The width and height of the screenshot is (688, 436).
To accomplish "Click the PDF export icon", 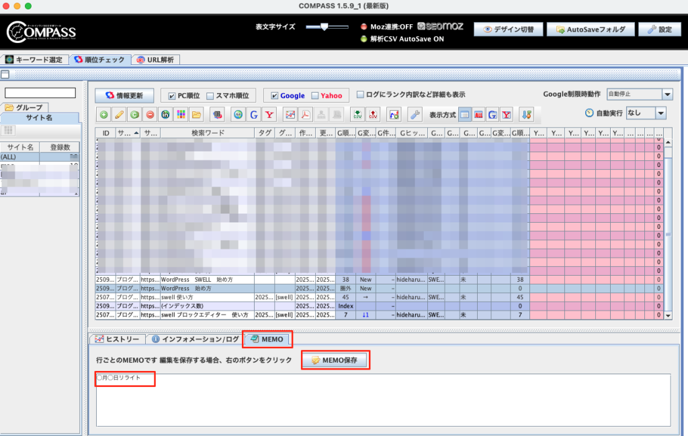I will click(305, 115).
